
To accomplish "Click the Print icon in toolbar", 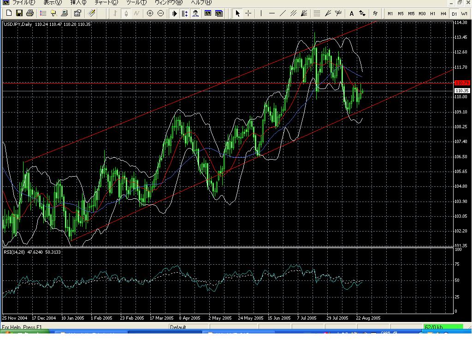I will (30, 13).
